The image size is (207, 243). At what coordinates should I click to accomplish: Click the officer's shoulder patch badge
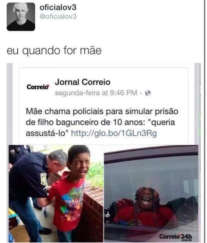coord(44,179)
